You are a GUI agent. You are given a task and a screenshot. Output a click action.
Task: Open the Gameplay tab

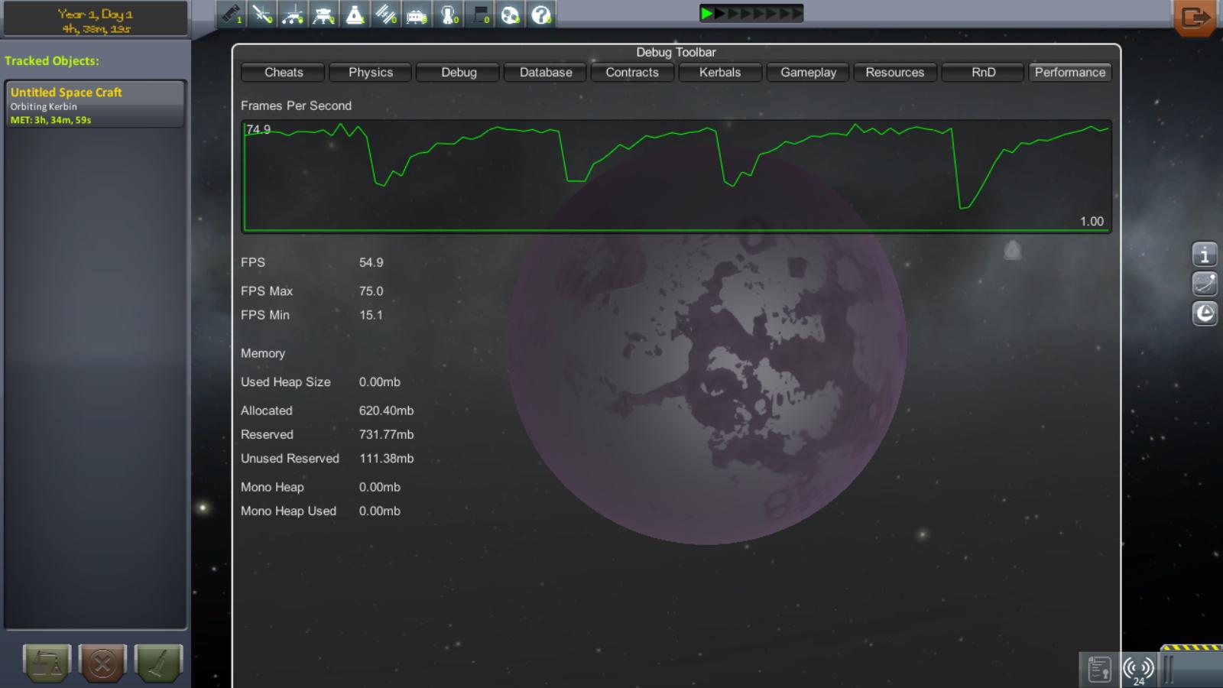coord(808,72)
